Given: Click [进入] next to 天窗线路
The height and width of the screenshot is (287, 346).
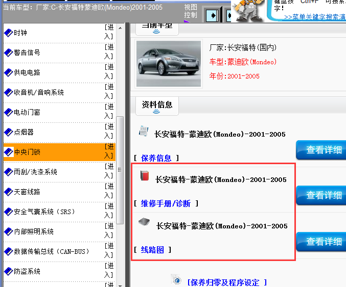Looking at the screenshot, I should pos(109,191).
